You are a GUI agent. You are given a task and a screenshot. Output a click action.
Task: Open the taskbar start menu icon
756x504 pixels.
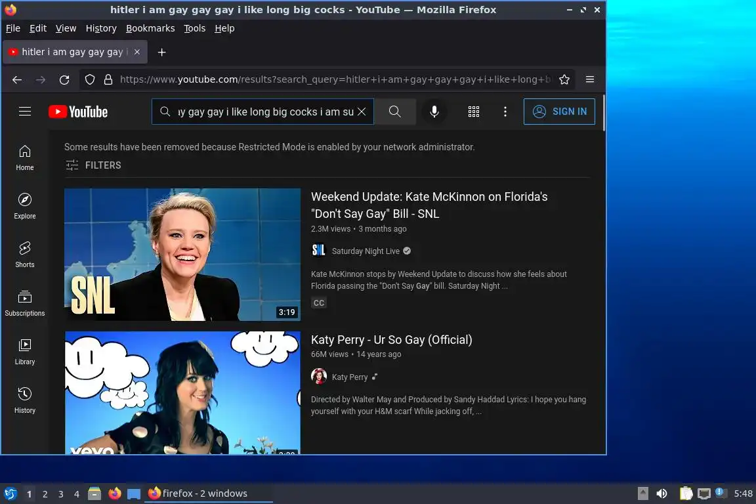[10, 493]
